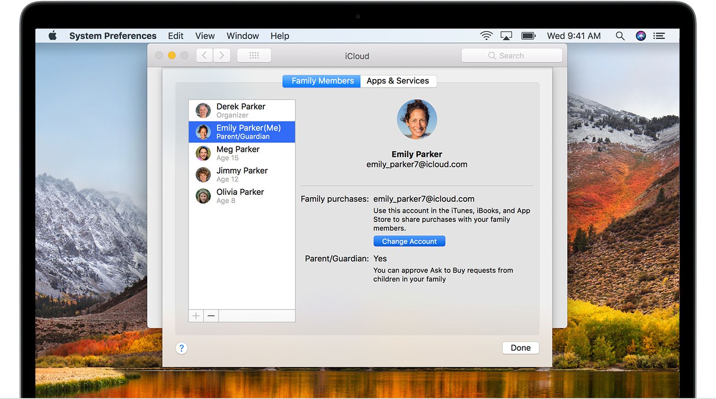This screenshot has height=399, width=716.
Task: Go back with the left chevron
Action: (x=205, y=55)
